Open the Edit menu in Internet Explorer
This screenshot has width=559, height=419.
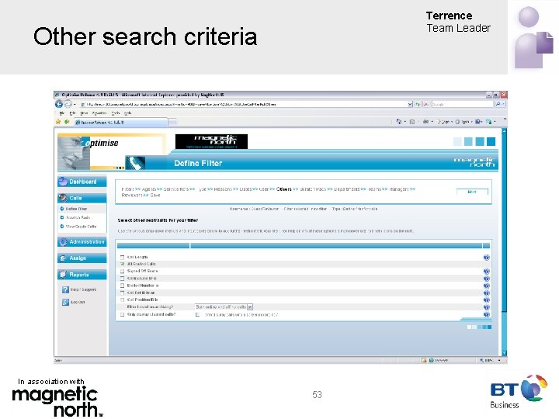72,113
